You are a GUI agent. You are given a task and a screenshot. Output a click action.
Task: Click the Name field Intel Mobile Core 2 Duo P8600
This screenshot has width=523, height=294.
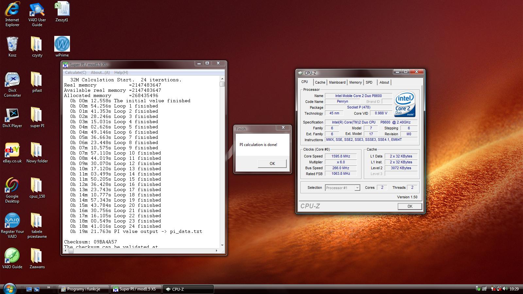pos(358,96)
